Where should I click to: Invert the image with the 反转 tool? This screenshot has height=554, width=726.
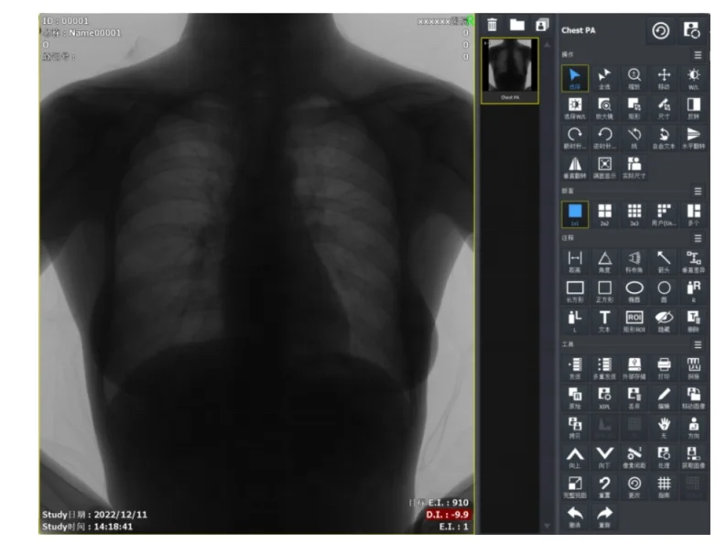[x=693, y=107]
